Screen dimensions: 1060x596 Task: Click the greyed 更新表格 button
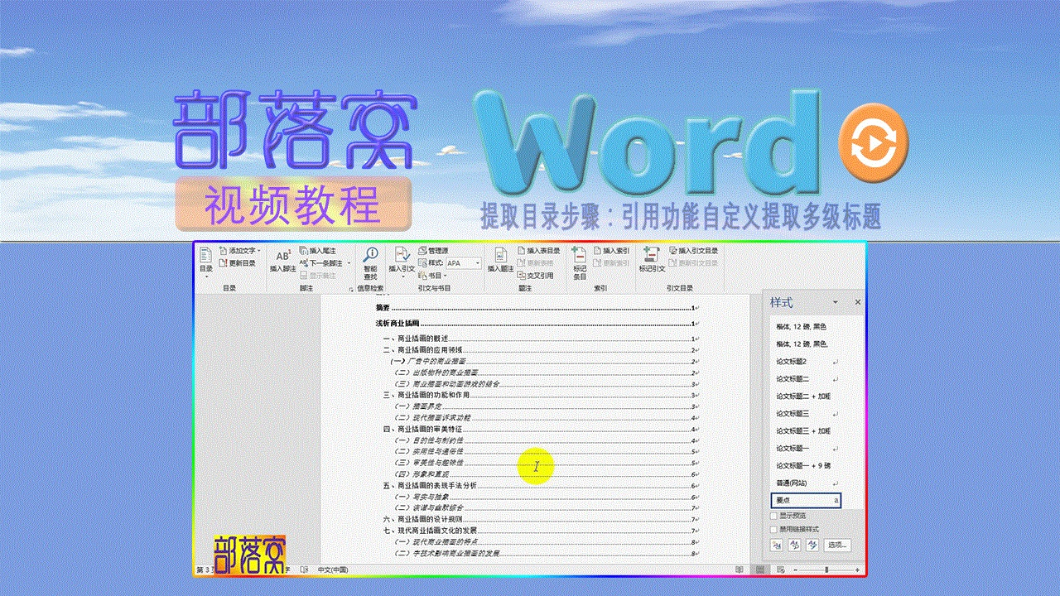(536, 263)
